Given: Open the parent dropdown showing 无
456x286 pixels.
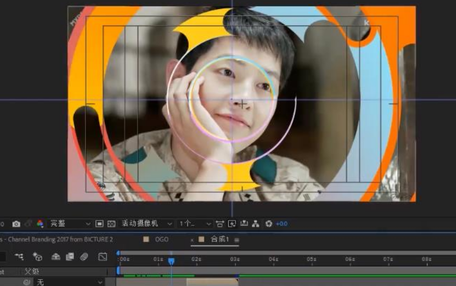Looking at the screenshot, I should (x=70, y=282).
